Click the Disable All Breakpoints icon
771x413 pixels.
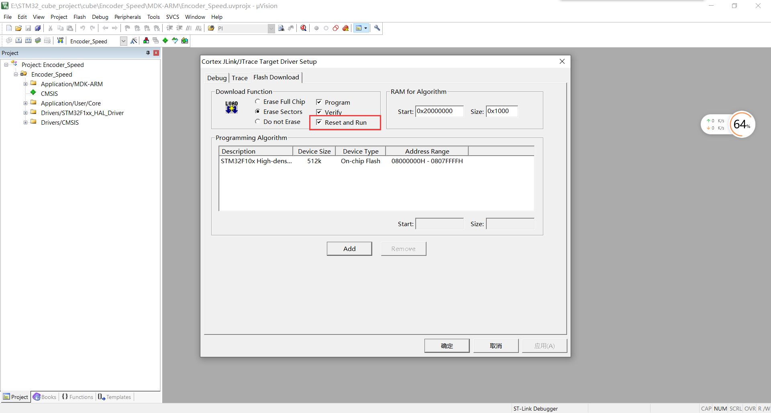click(336, 28)
